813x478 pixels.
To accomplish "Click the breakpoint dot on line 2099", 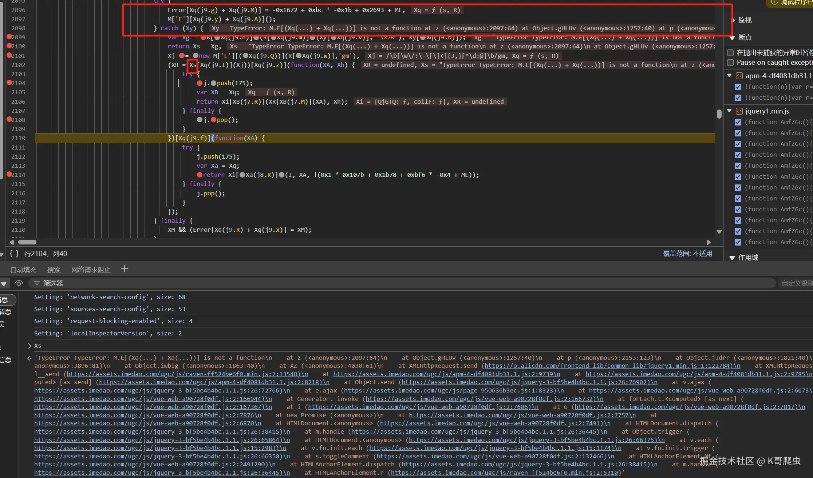I will click(9, 37).
